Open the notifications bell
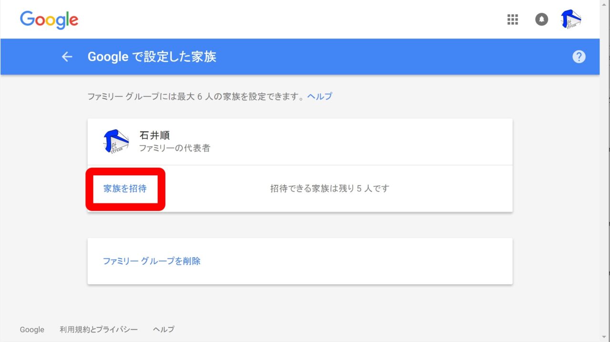The image size is (610, 342). click(x=541, y=20)
